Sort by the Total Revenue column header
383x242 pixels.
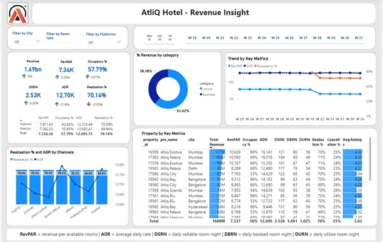tap(216, 142)
